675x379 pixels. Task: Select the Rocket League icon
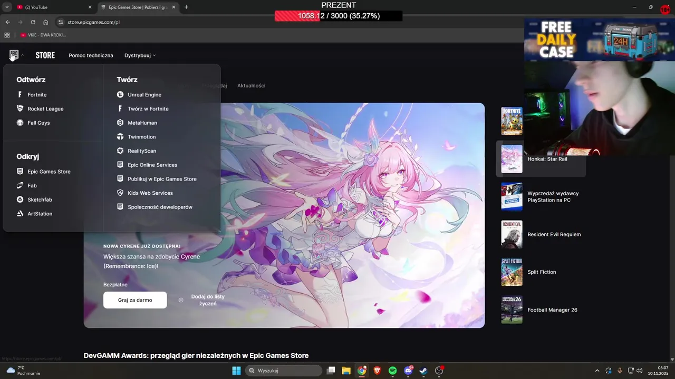20,108
